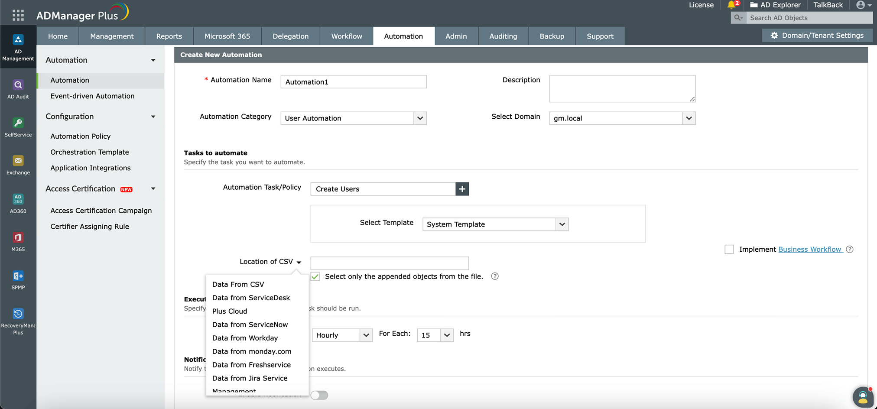877x409 pixels.
Task: Open Select Template dropdown
Action: point(495,224)
